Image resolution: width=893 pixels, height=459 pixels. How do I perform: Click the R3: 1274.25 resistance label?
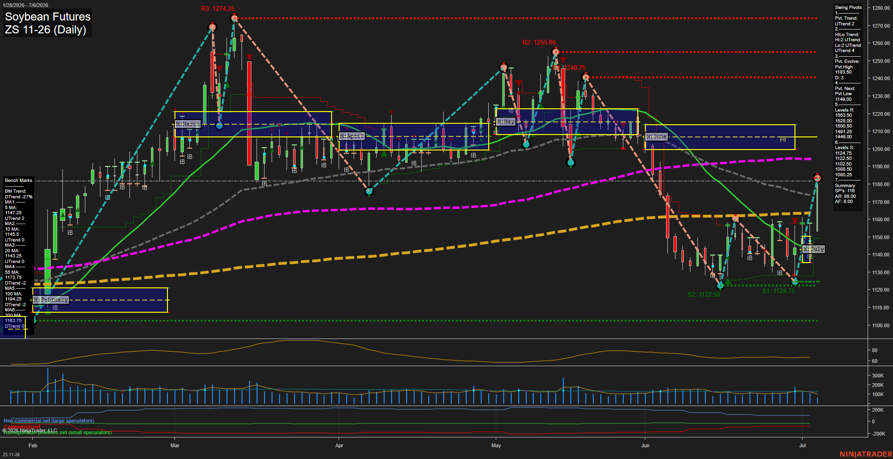218,8
